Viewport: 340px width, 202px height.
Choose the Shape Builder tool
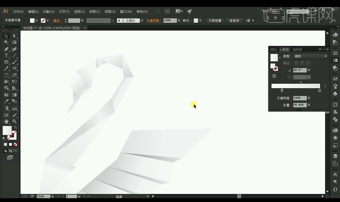6,88
